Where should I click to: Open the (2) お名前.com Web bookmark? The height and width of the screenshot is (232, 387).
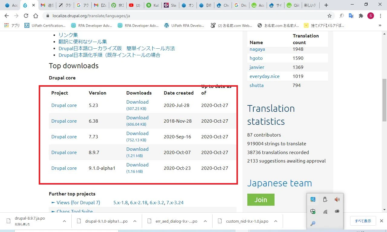pos(231,26)
